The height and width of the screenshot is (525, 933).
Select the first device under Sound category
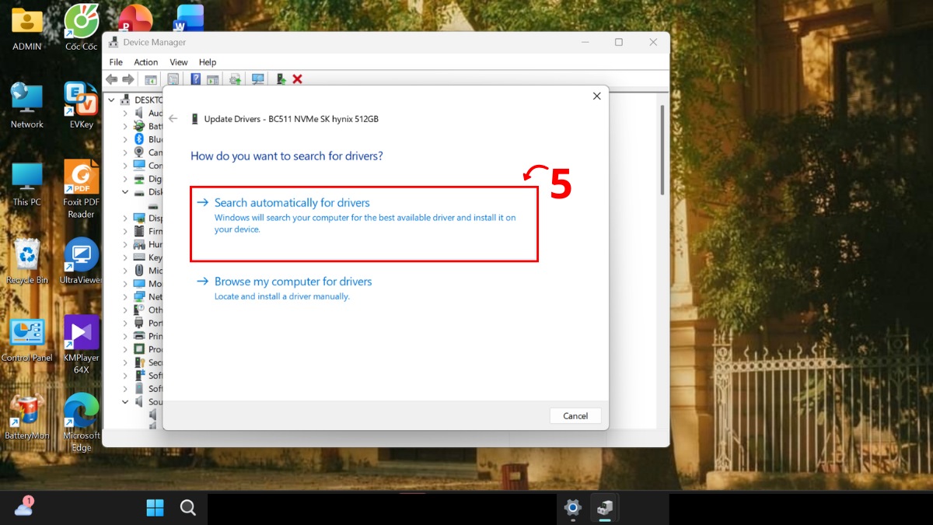coord(153,415)
